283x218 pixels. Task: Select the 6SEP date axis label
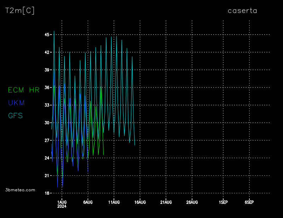[x=249, y=202]
